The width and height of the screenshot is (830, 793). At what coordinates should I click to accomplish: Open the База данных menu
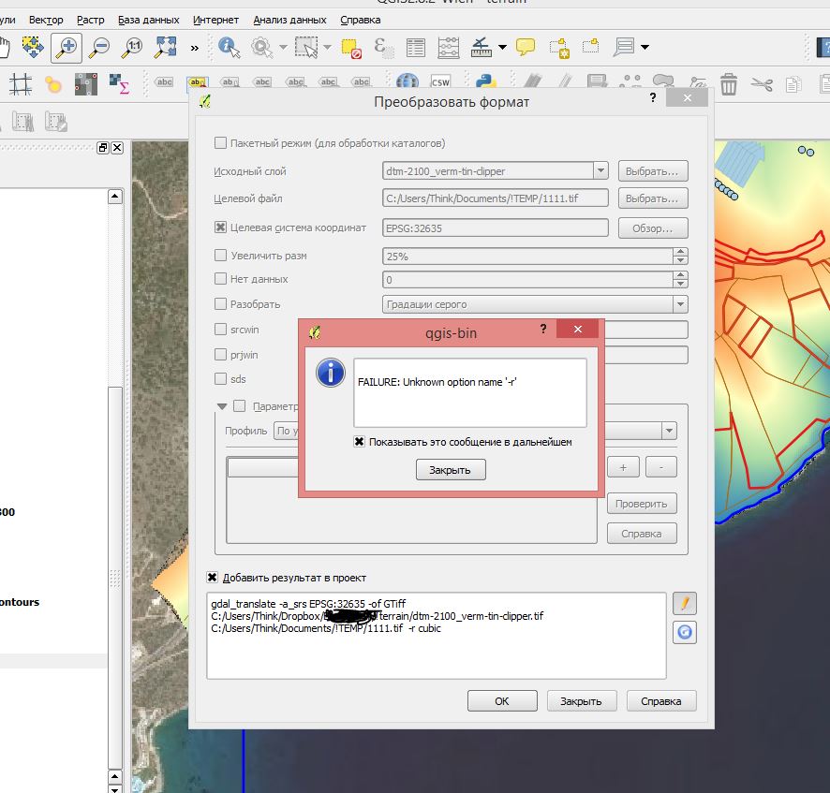(149, 20)
